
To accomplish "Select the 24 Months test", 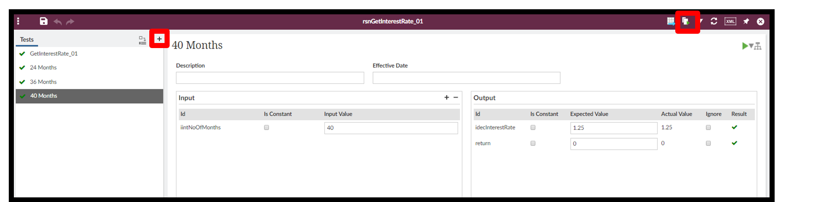I will 43,67.
